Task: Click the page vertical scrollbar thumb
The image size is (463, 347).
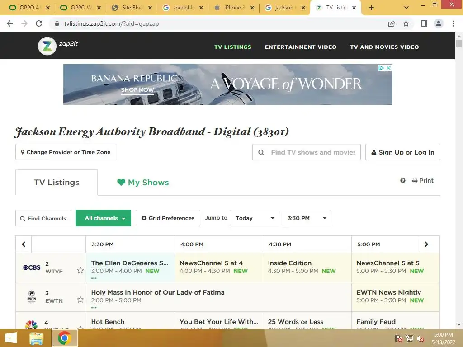Action: coord(459,43)
